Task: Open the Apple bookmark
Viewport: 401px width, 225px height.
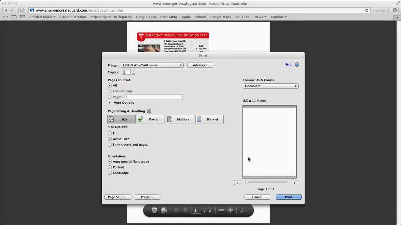Action: click(x=186, y=17)
